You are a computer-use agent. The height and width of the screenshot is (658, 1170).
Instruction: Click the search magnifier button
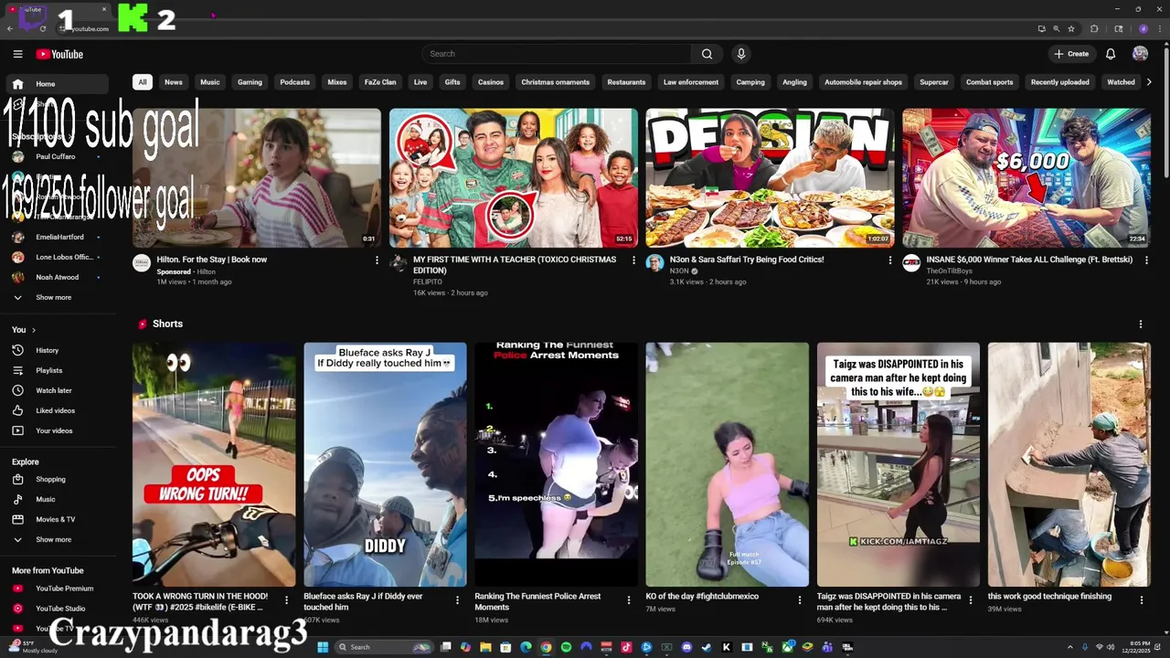tap(707, 54)
